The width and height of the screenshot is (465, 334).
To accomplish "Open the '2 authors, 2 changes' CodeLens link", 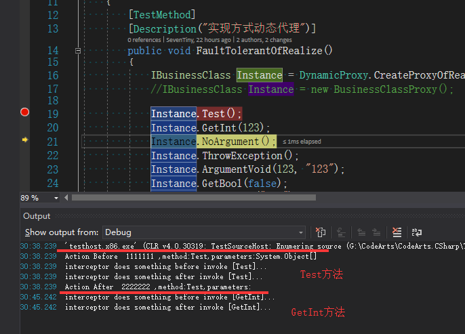I will (264, 40).
